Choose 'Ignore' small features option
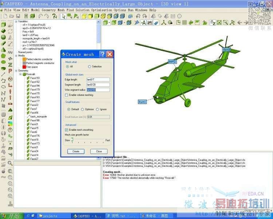 tap(97, 109)
